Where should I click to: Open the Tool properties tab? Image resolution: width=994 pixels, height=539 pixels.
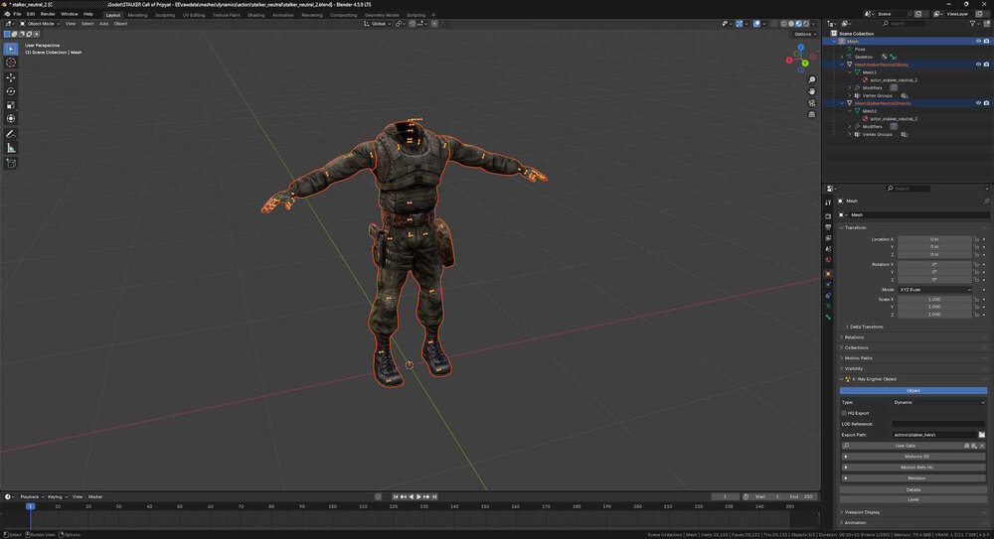click(828, 202)
